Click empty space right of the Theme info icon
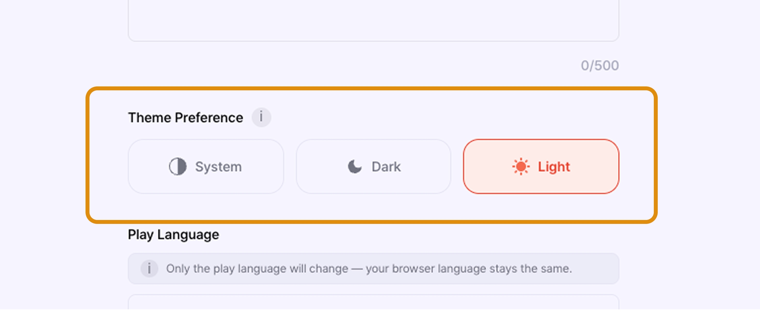760x328 pixels. [x=429, y=117]
